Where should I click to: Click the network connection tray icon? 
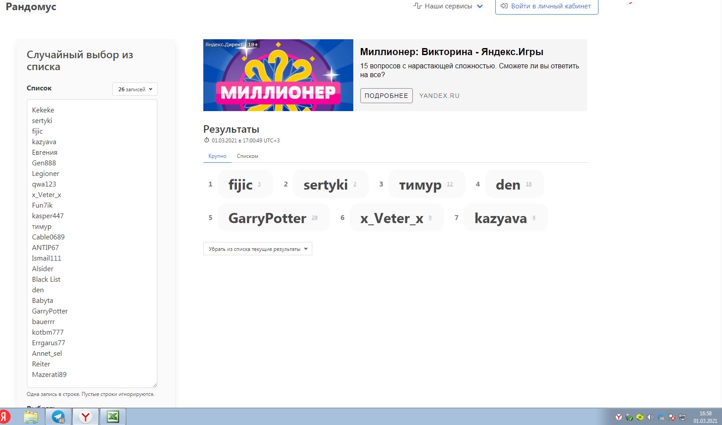pos(682,417)
